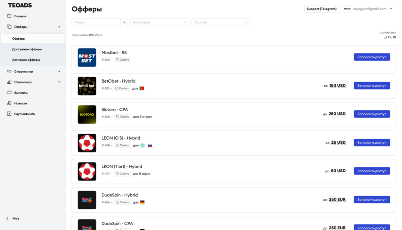The height and width of the screenshot is (230, 402).
Task: Open the Категории dropdown
Action: tap(160, 22)
